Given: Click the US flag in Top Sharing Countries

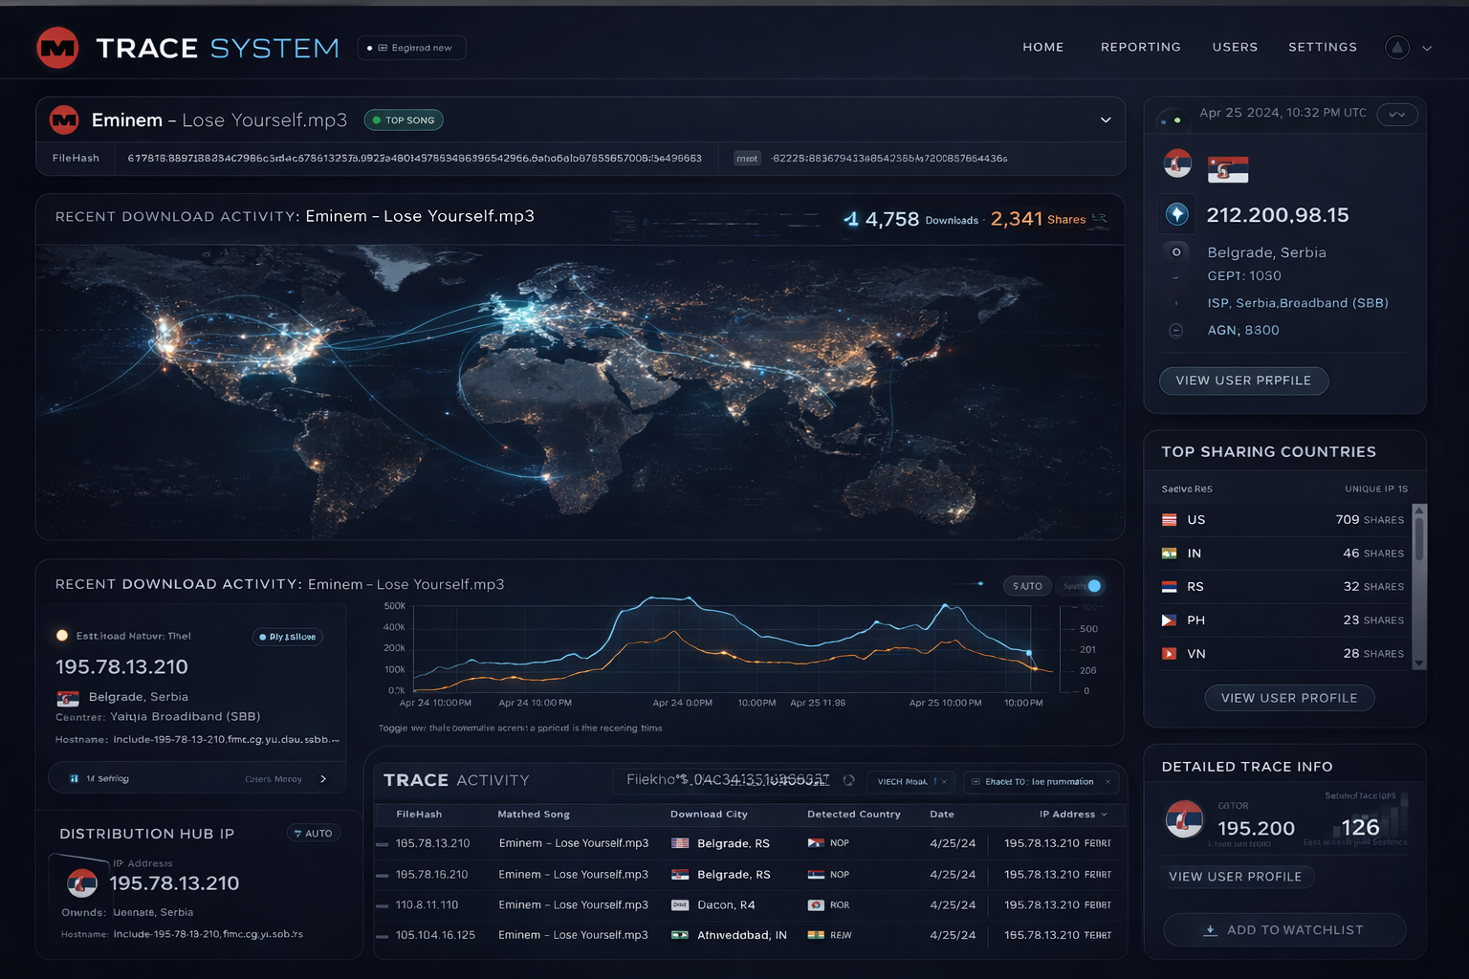Looking at the screenshot, I should click(x=1169, y=520).
